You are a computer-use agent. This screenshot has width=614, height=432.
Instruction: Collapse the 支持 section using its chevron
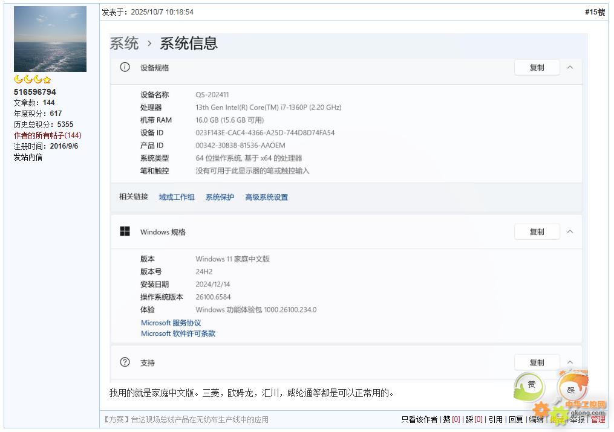[570, 363]
